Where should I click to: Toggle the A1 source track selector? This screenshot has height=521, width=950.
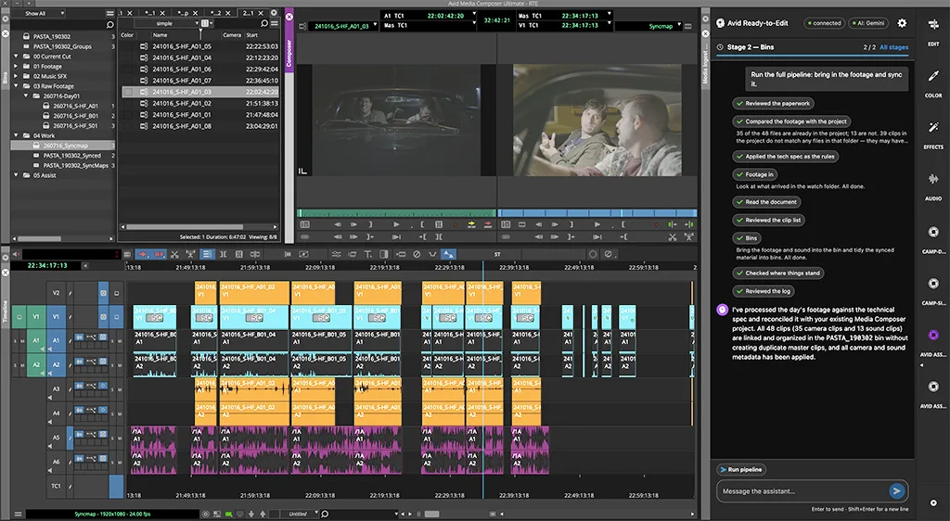tap(36, 340)
